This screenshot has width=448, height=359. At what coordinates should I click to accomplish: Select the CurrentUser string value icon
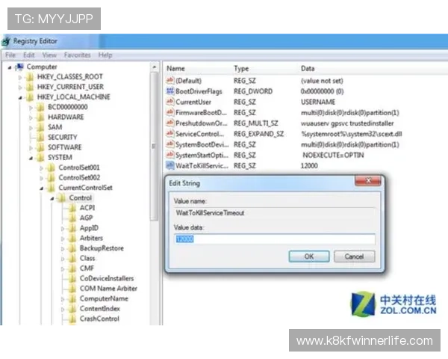(x=169, y=102)
